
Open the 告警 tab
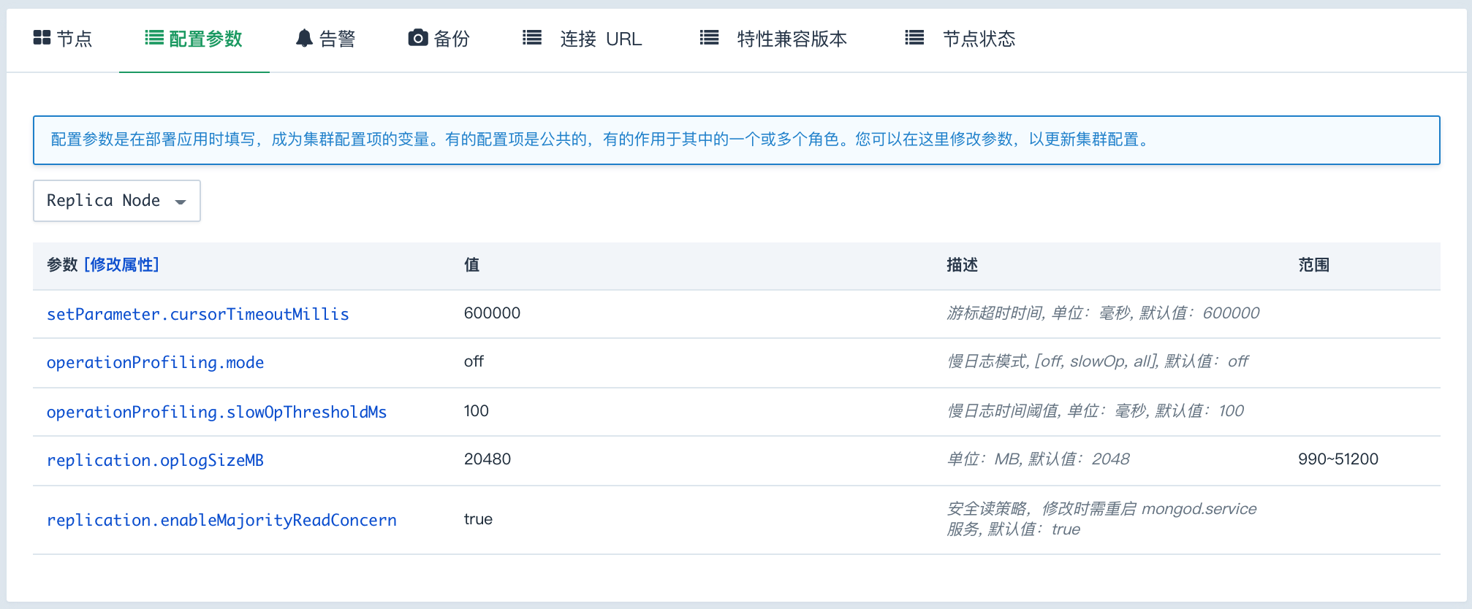tap(326, 39)
